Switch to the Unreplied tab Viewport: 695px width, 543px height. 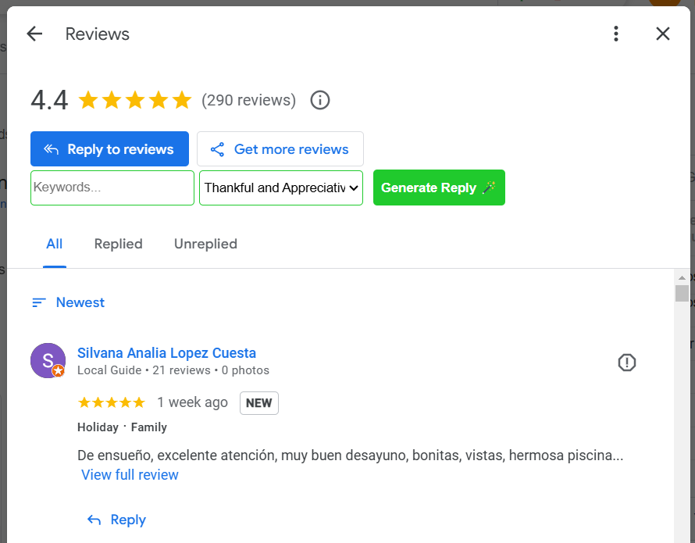click(205, 244)
